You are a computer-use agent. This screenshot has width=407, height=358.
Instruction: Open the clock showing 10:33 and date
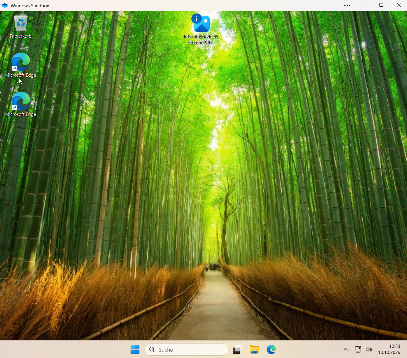point(389,349)
